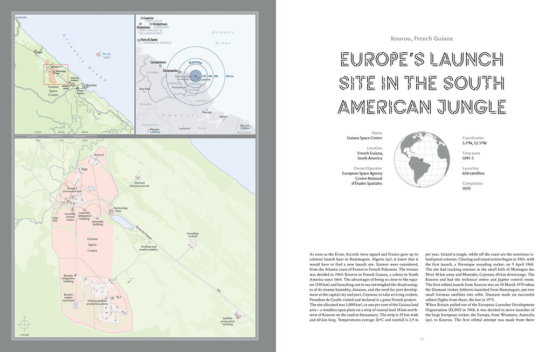Click the dark blue Kourou center circle
552x352 pixels.
[196, 77]
